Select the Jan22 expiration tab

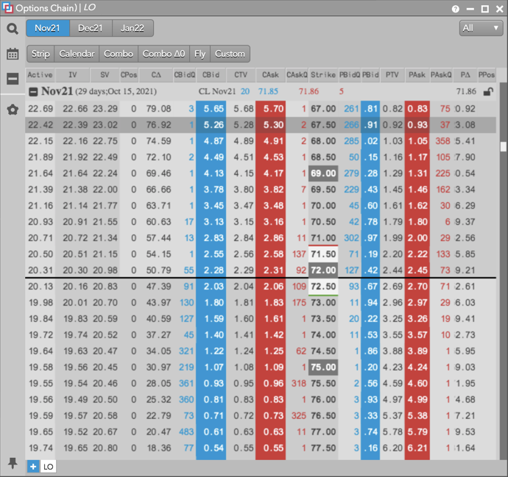(x=133, y=28)
